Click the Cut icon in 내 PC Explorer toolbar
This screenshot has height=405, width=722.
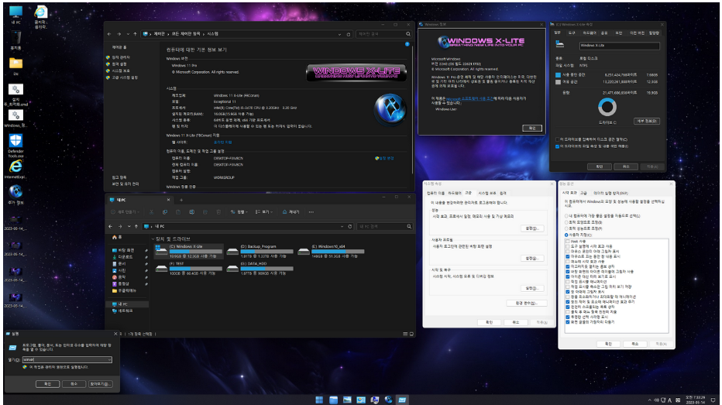(151, 212)
